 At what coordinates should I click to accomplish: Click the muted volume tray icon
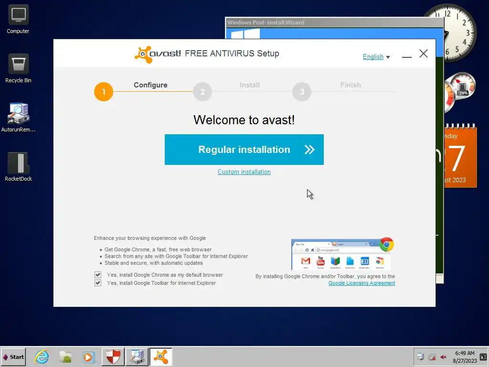click(x=443, y=357)
